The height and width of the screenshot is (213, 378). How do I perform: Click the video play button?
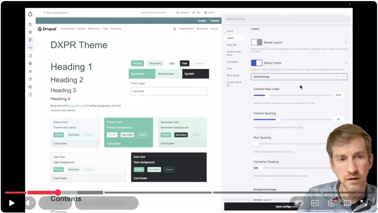(12, 203)
